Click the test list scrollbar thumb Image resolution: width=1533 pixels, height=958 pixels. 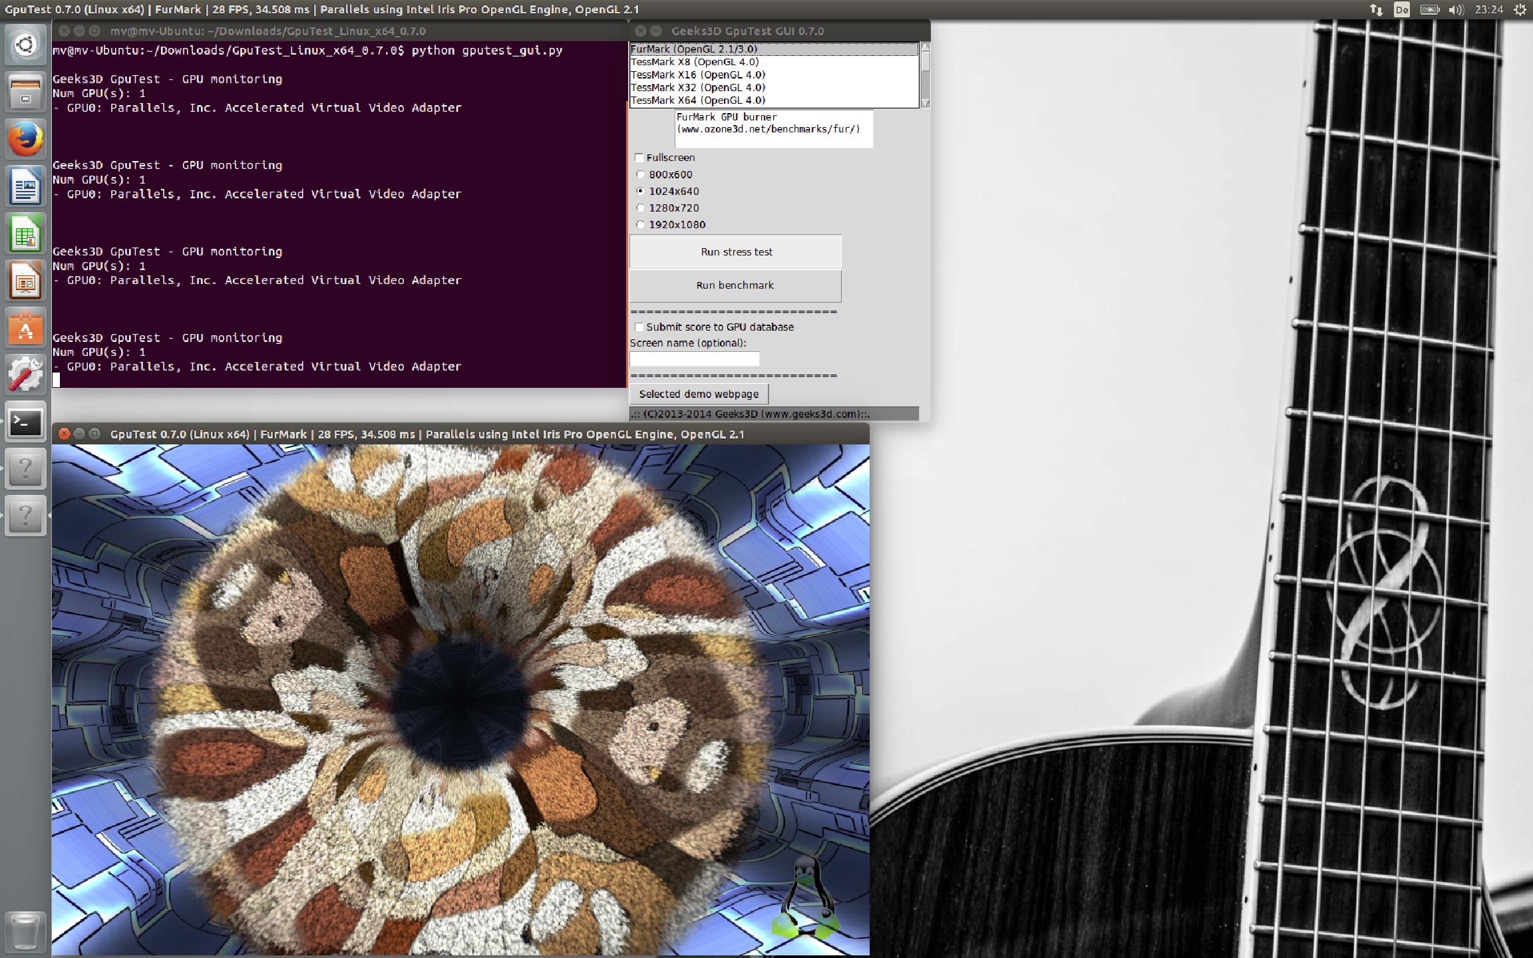tap(925, 61)
